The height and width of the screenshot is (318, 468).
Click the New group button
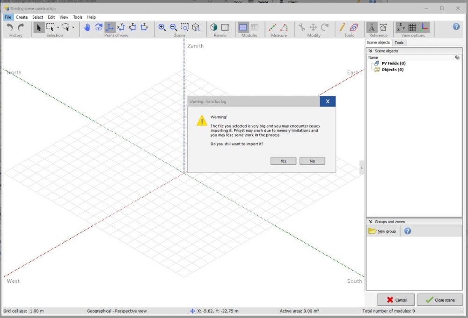pyautogui.click(x=382, y=231)
